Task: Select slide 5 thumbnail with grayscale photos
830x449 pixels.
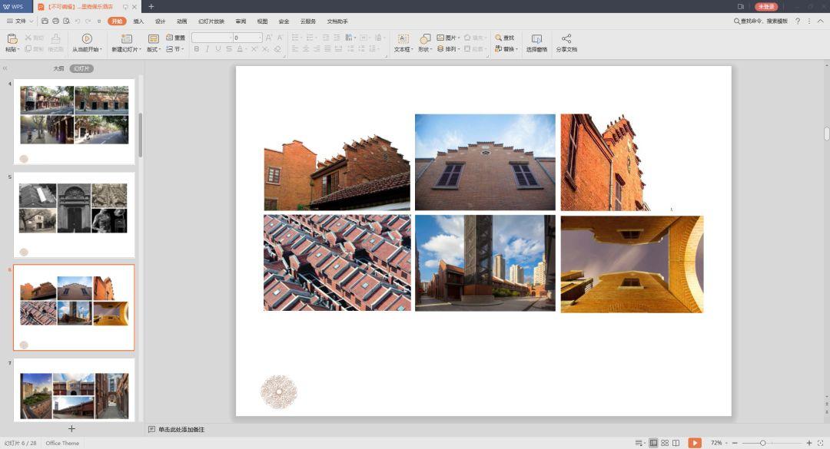Action: click(74, 214)
